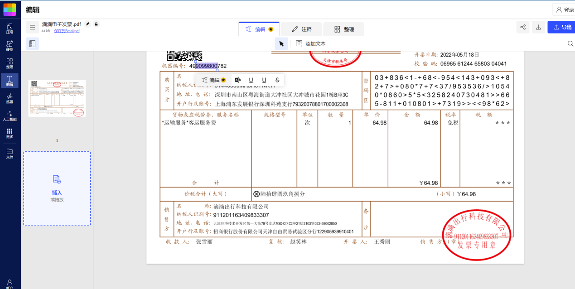Image resolution: width=575 pixels, height=289 pixels.
Task: Click the 保存到Smallpdf link
Action: pyautogui.click(x=67, y=31)
